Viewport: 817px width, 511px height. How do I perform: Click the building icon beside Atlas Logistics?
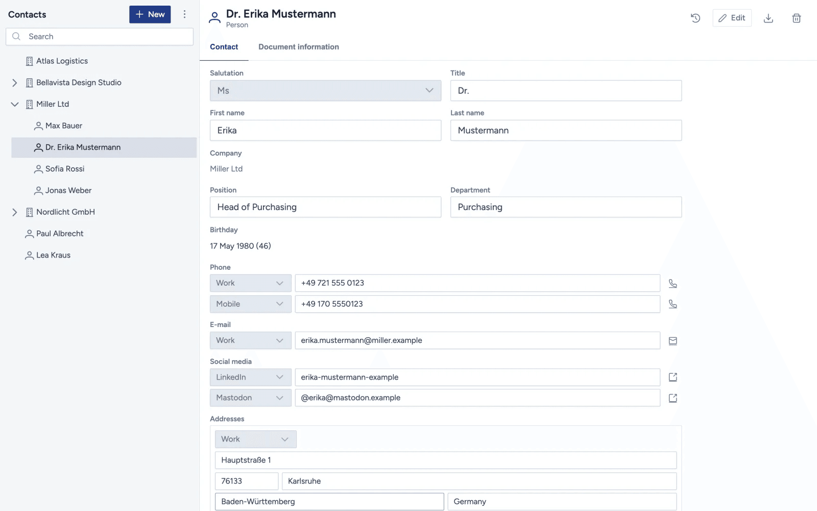coord(30,61)
